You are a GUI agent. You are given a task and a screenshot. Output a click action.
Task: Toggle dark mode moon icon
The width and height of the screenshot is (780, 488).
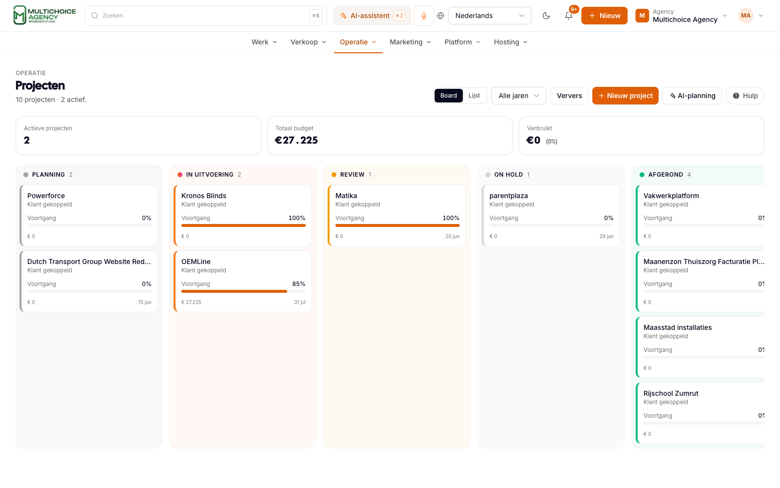[x=546, y=16]
